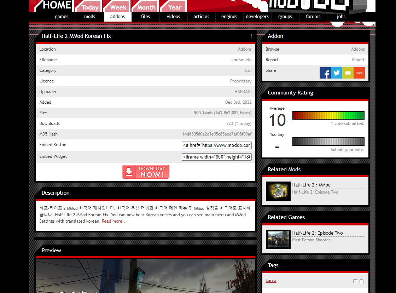396x293 pixels.
Task: Go to engines section
Action: pyautogui.click(x=229, y=16)
